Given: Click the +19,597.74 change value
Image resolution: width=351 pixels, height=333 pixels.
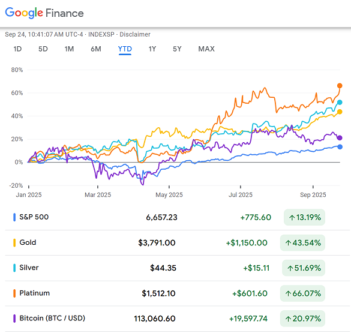Looking at the screenshot, I should point(248,319).
